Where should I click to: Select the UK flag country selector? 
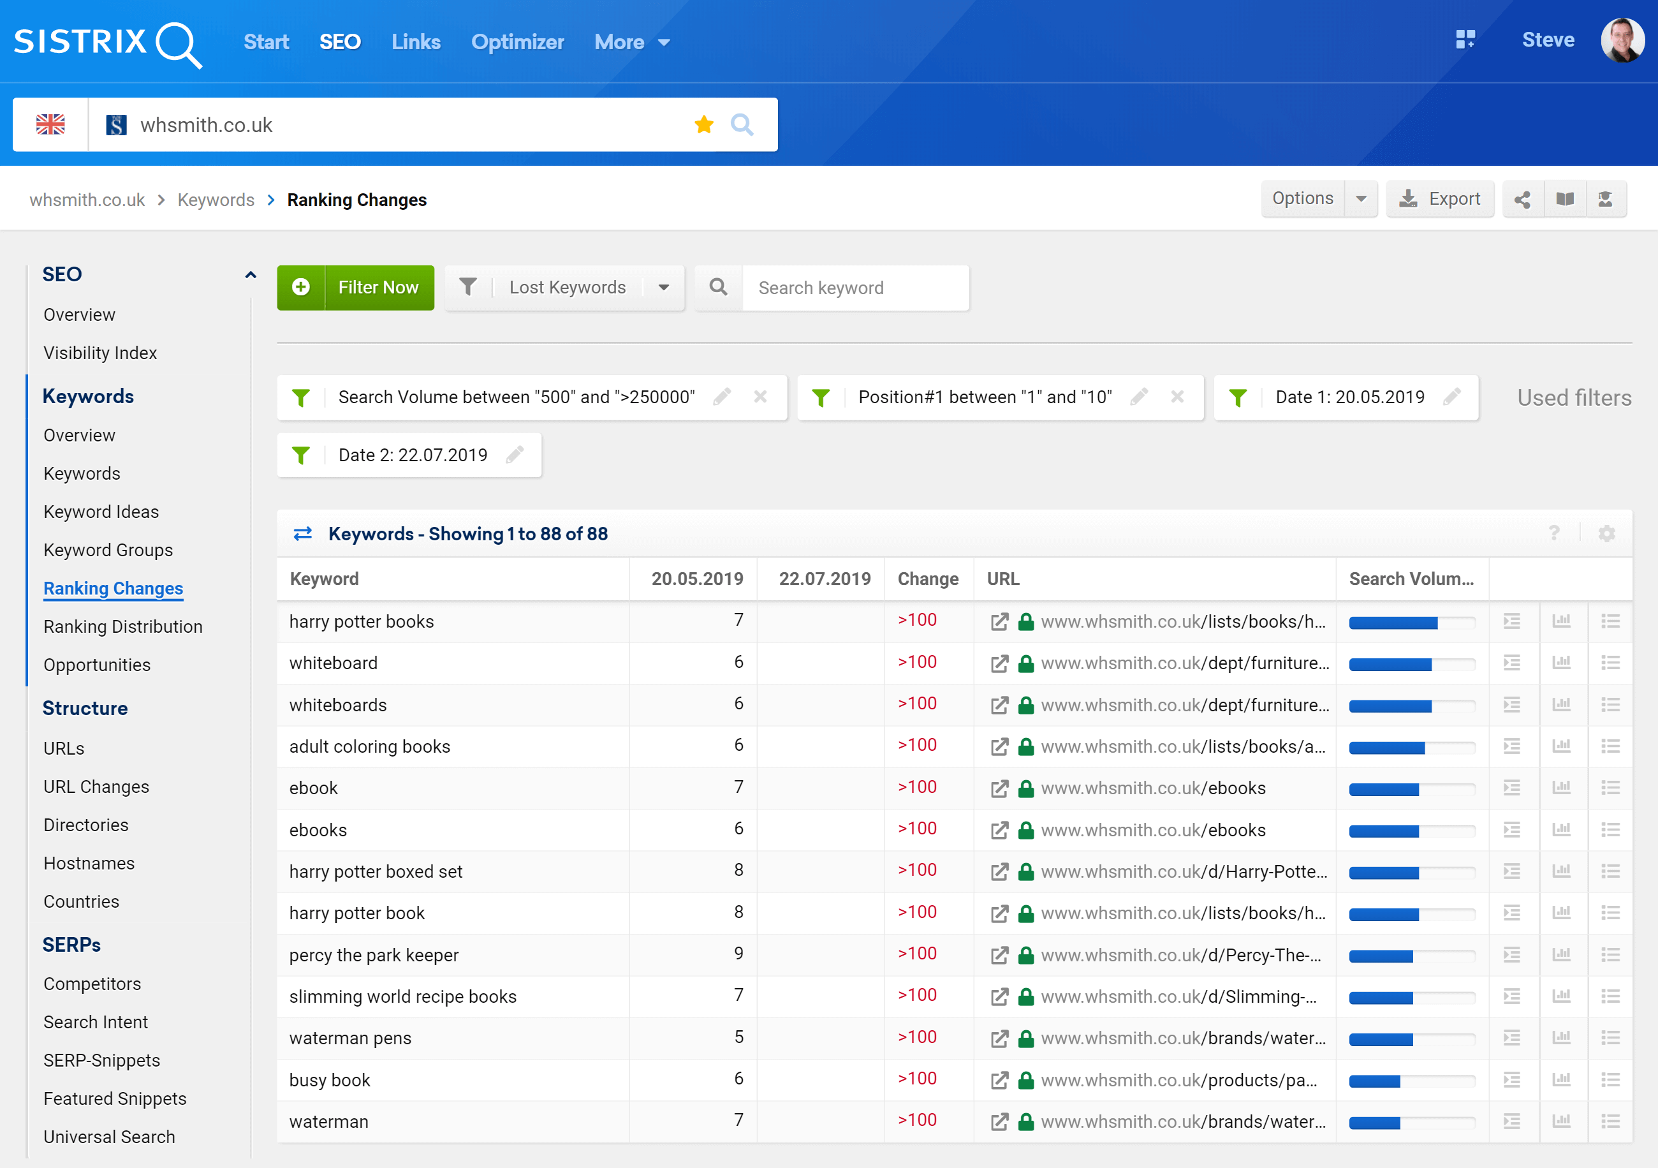[50, 124]
